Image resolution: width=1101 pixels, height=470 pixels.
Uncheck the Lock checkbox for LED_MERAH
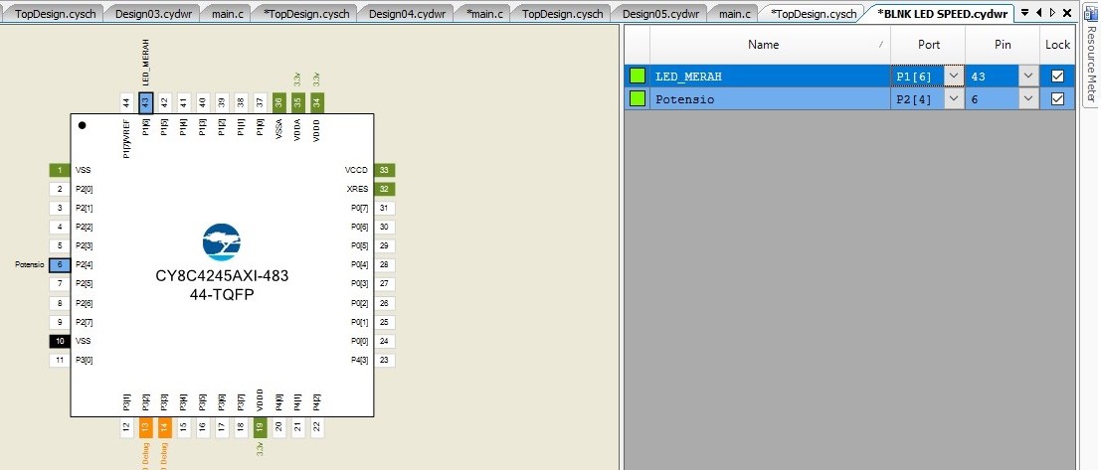tap(1057, 76)
